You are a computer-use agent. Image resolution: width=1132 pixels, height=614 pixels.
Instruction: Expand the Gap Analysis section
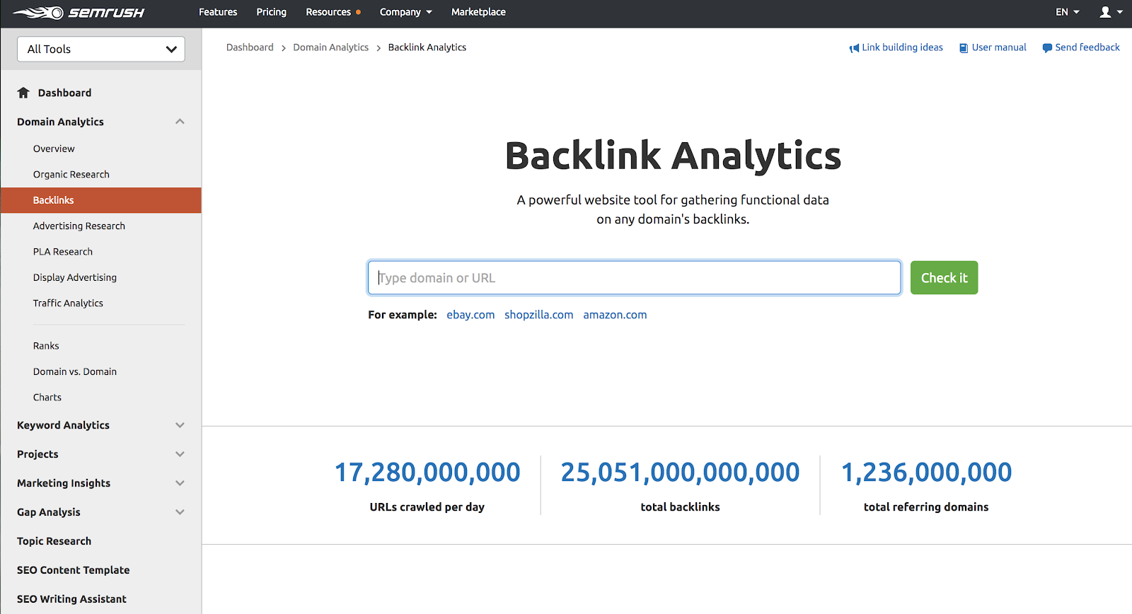pos(180,512)
